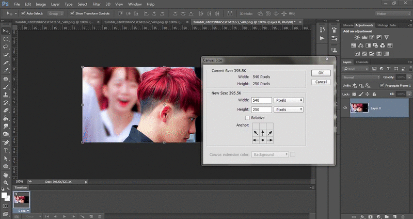Viewport: 413px width, 219px height.
Task: Open the Height units dropdown
Action: [x=288, y=109]
